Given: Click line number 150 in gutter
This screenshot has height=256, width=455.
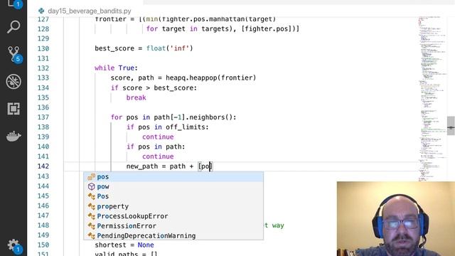Looking at the screenshot, I should pos(43,245).
